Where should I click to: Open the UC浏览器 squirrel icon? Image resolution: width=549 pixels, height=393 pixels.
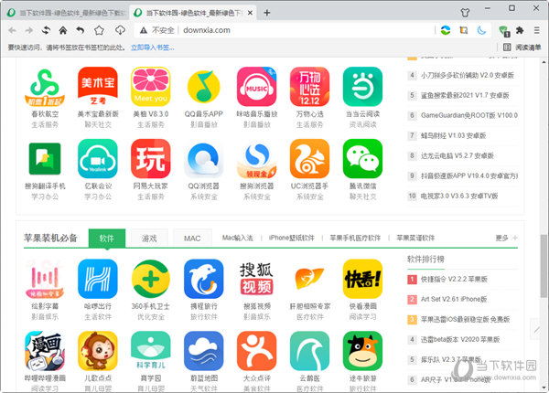click(309, 159)
